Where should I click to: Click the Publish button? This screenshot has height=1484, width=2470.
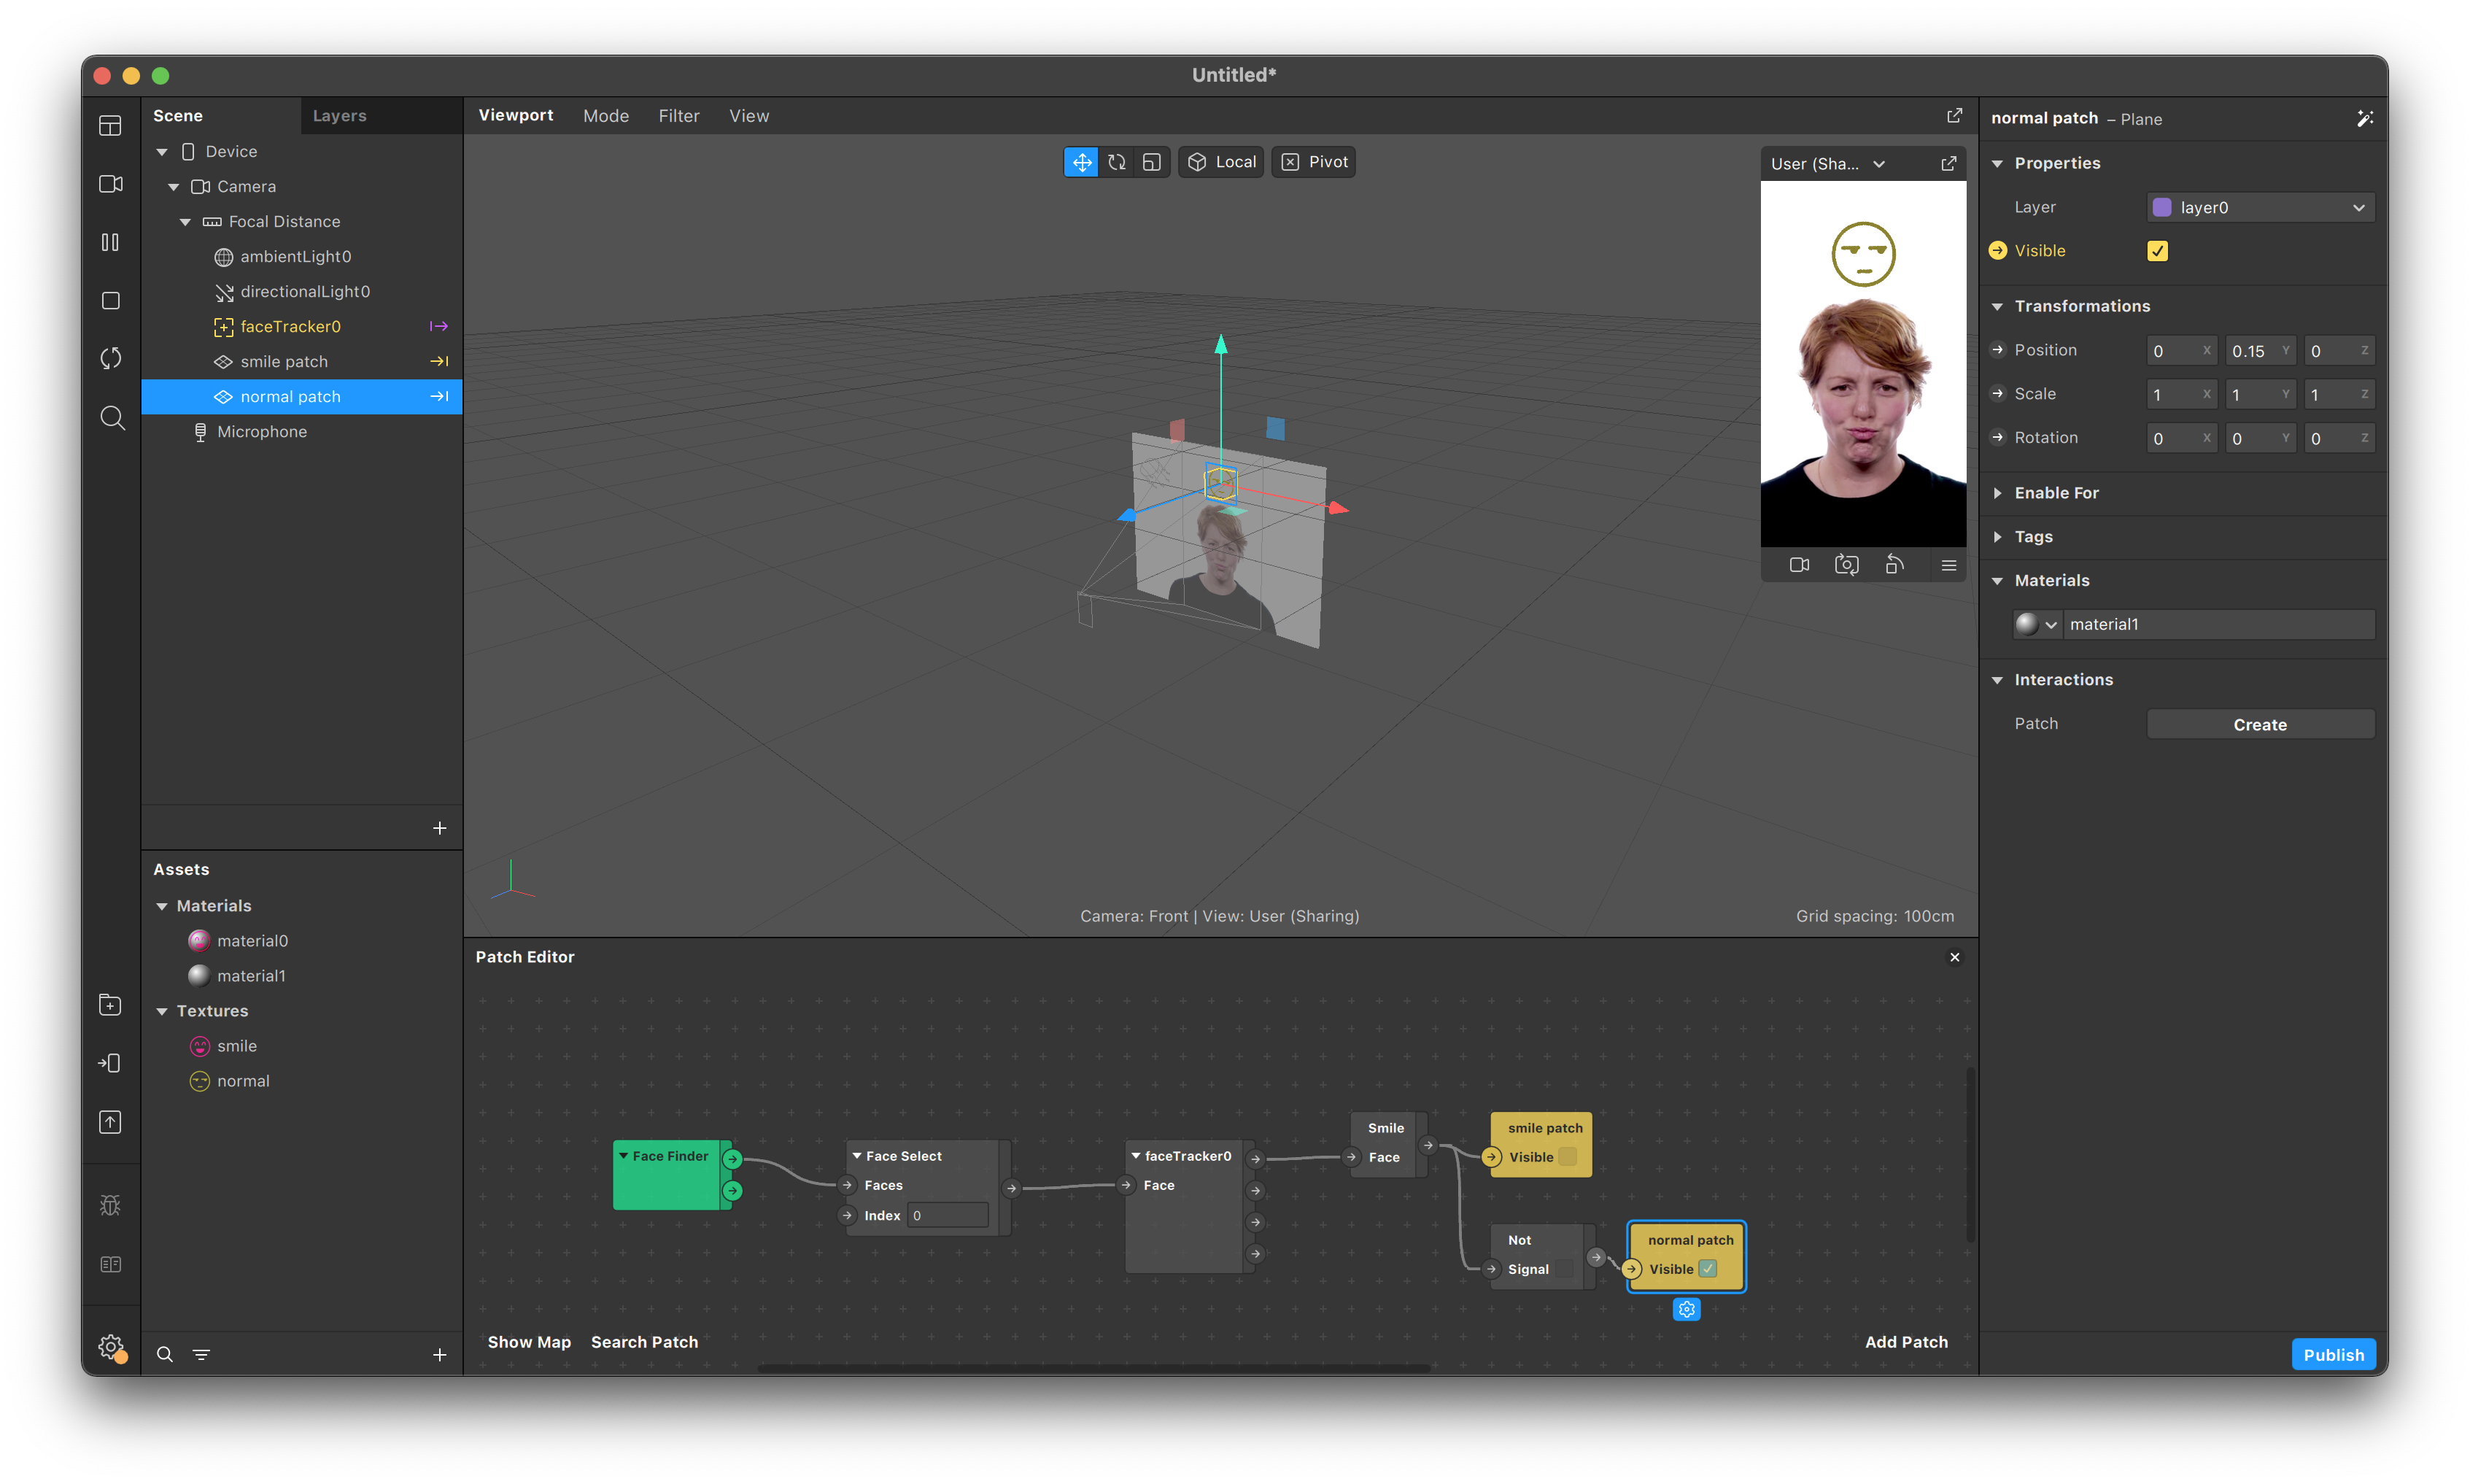(x=2333, y=1354)
